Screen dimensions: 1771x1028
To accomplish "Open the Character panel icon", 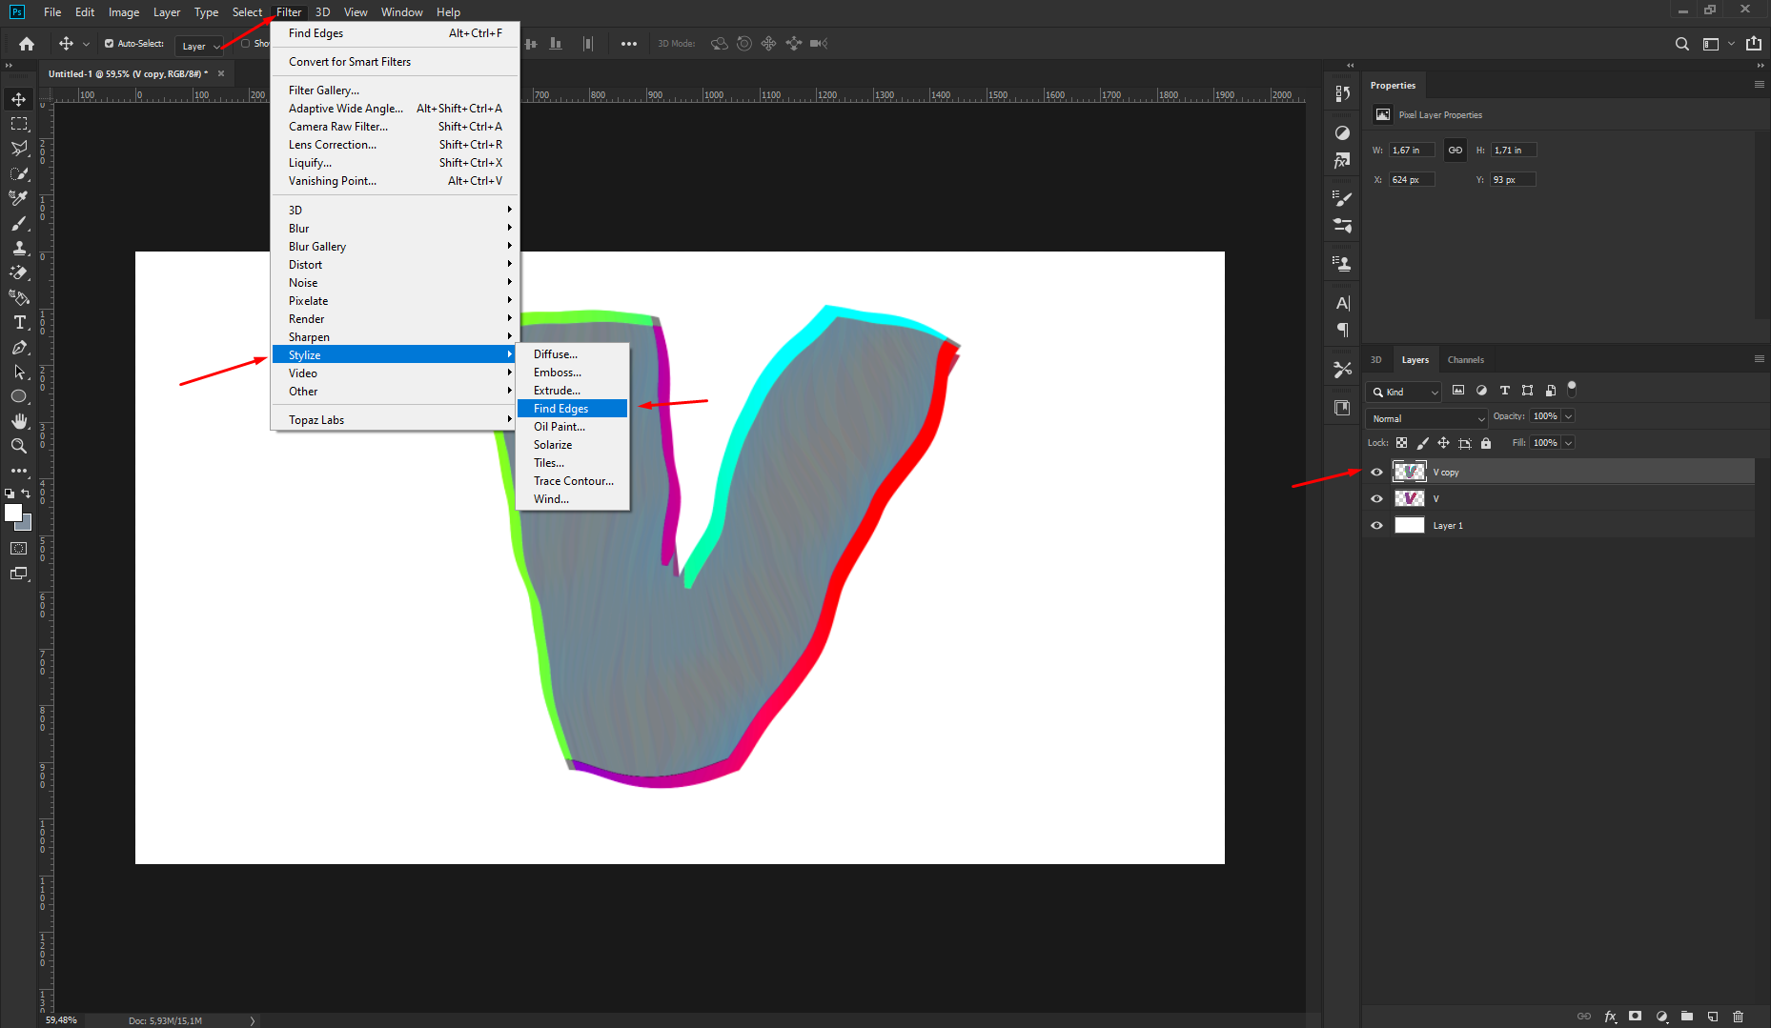I will point(1342,303).
